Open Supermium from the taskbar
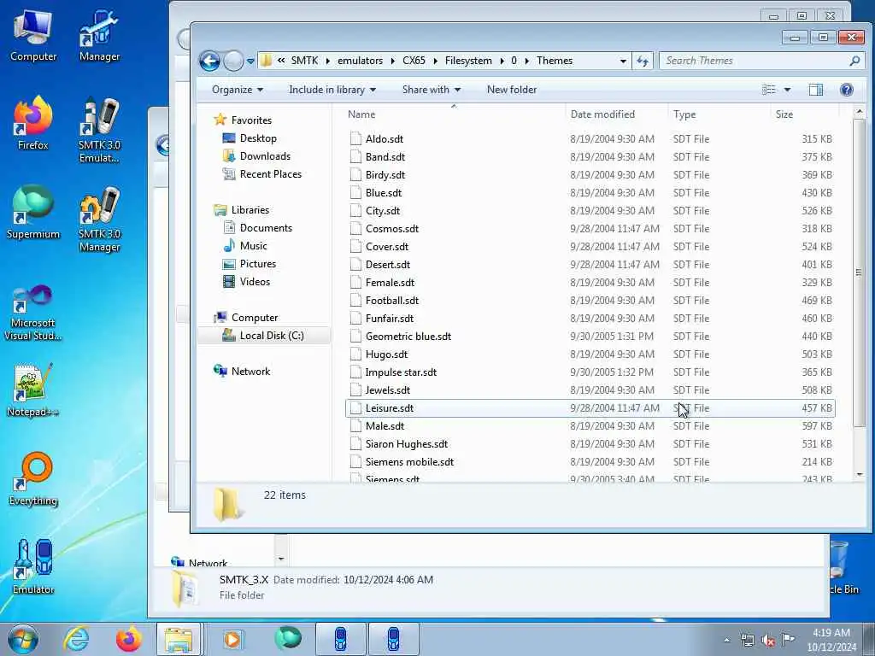Viewport: 875px width, 656px height. pyautogui.click(x=288, y=639)
